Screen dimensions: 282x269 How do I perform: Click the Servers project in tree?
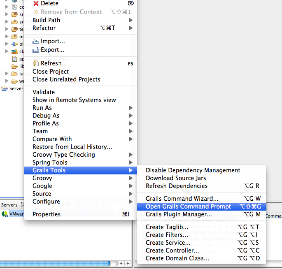point(12,88)
